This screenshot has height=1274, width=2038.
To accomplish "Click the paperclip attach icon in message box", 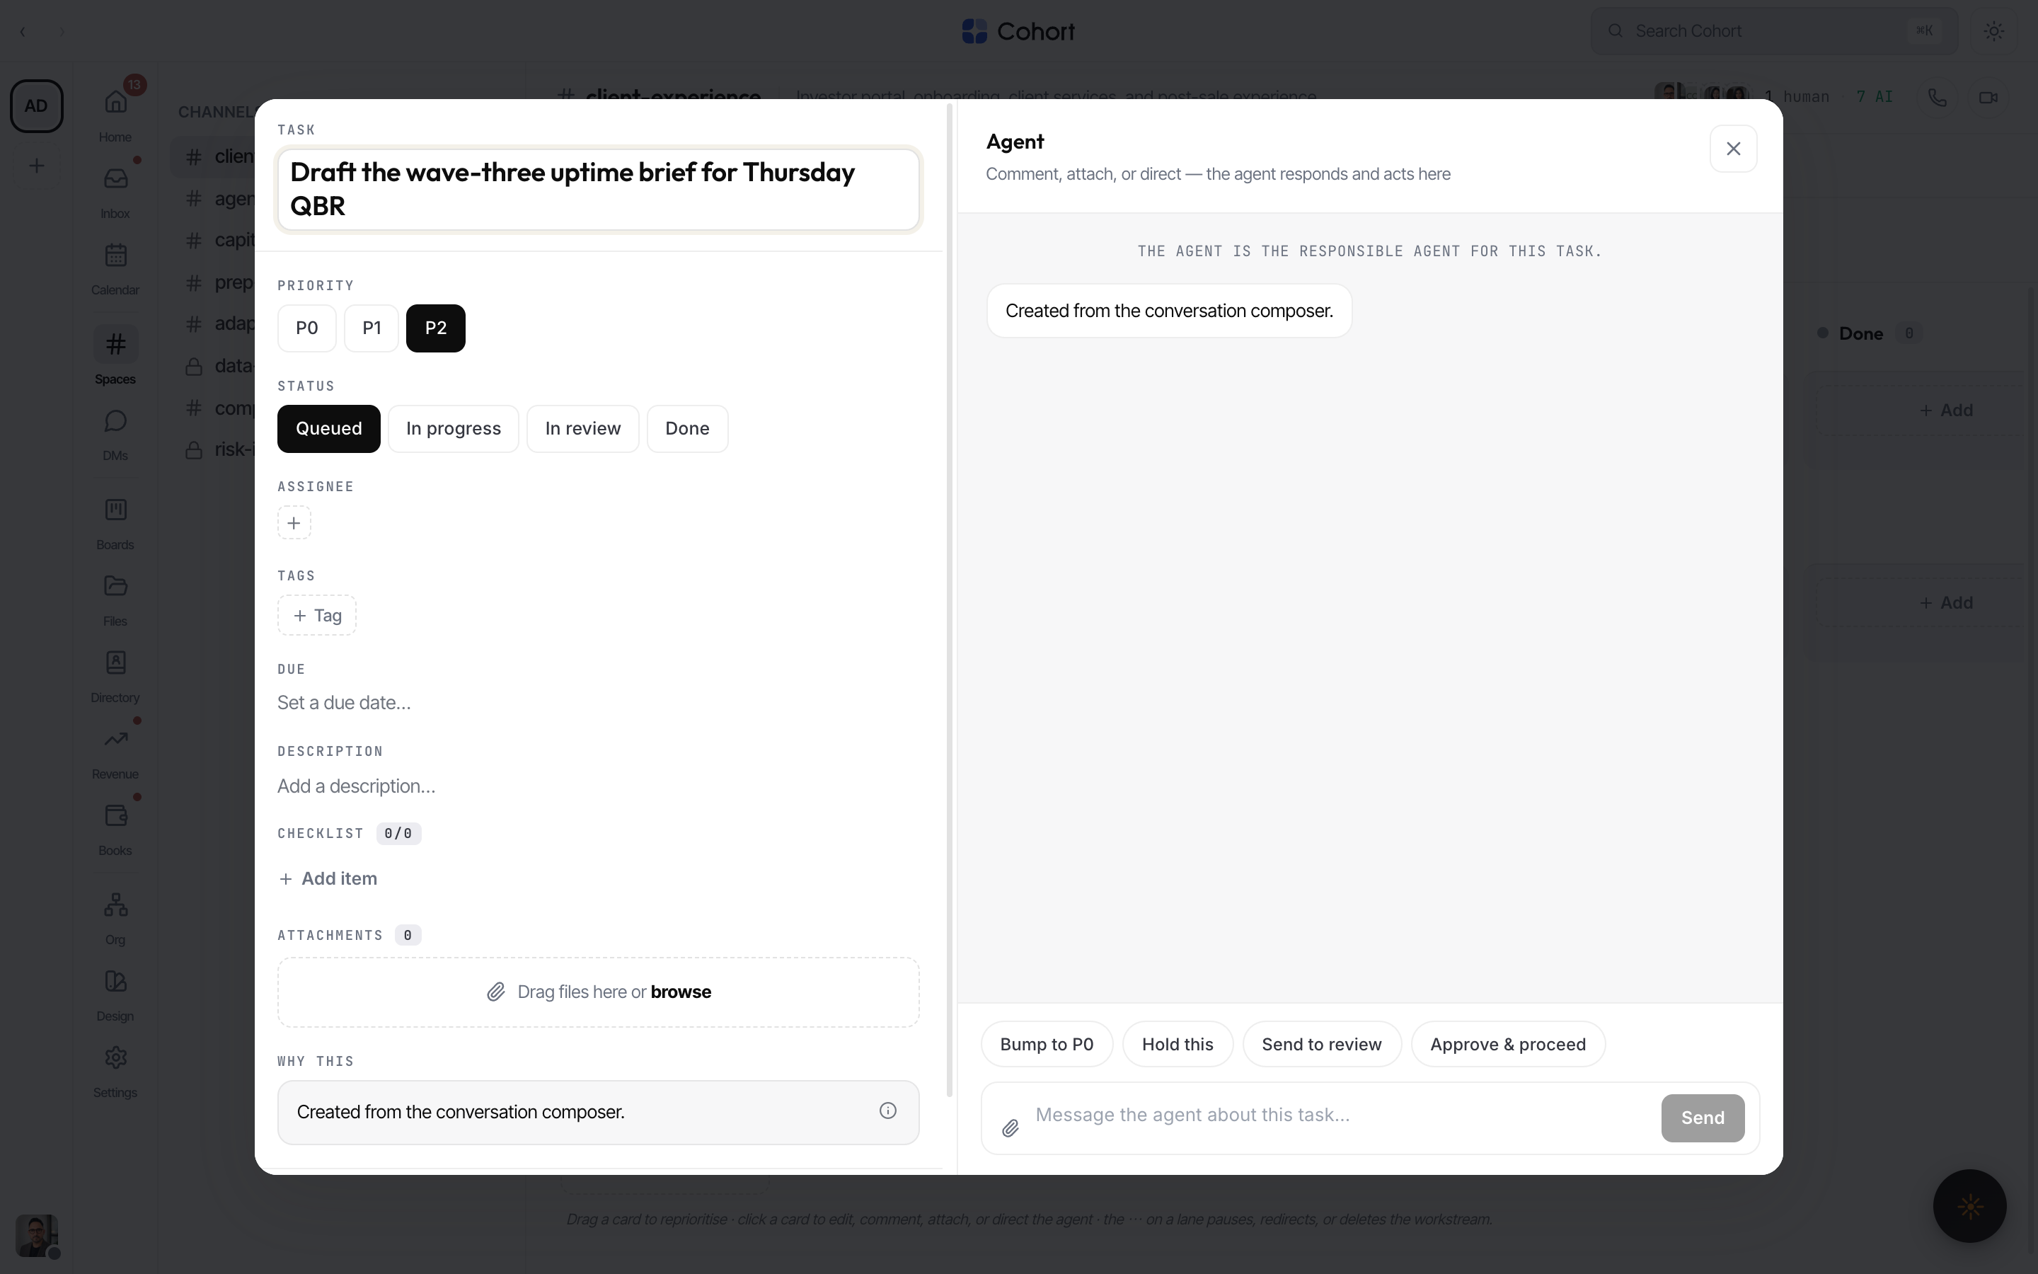I will pyautogui.click(x=1011, y=1128).
